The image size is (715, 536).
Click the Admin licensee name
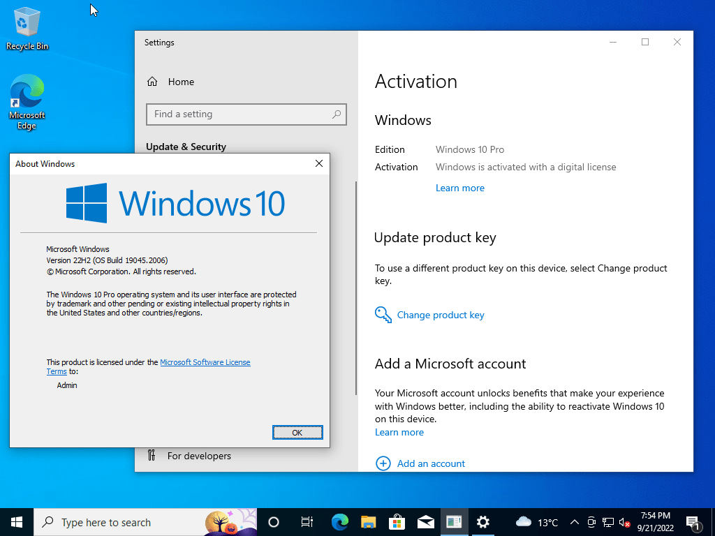67,385
